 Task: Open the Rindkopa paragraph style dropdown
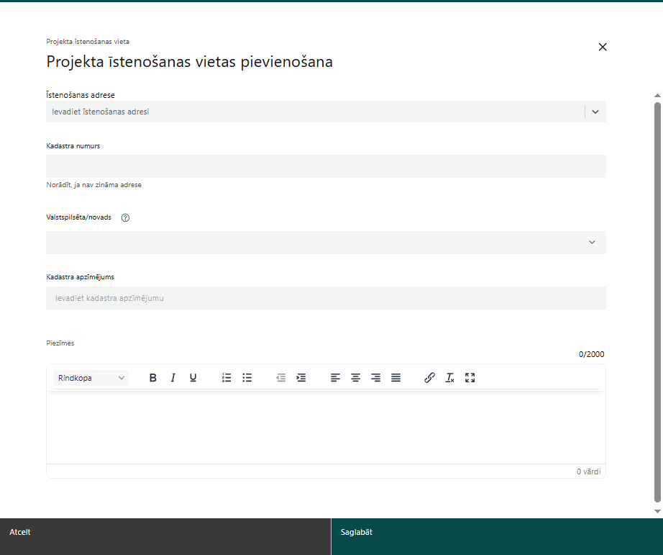pos(91,378)
